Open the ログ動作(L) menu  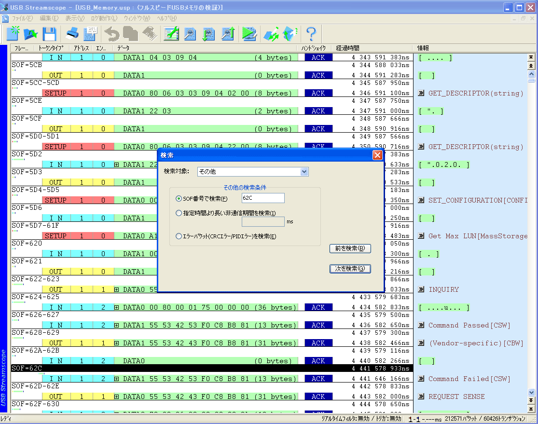(x=104, y=18)
